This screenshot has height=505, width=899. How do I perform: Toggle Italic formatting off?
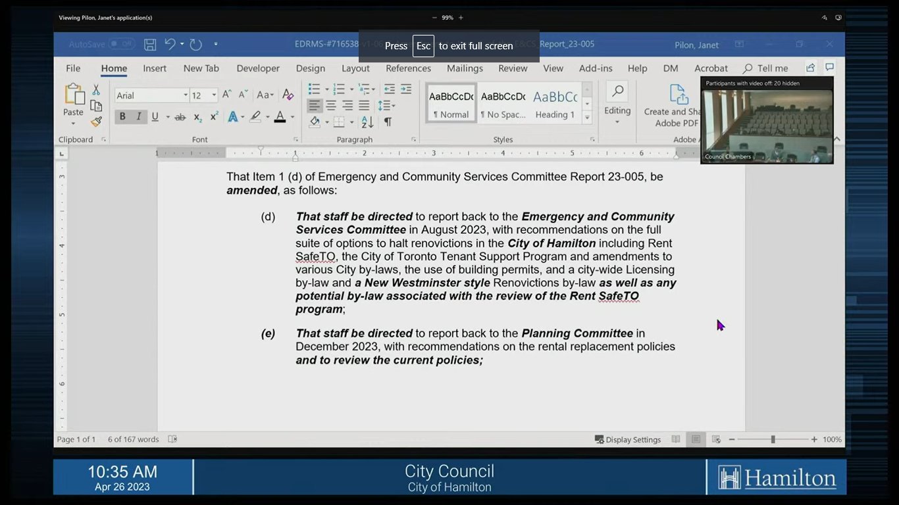(x=138, y=116)
